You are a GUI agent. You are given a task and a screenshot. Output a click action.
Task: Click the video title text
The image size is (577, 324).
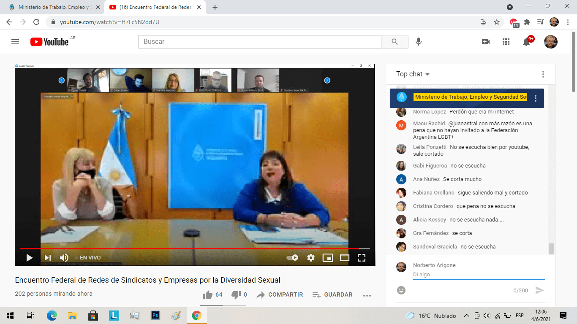pyautogui.click(x=148, y=280)
